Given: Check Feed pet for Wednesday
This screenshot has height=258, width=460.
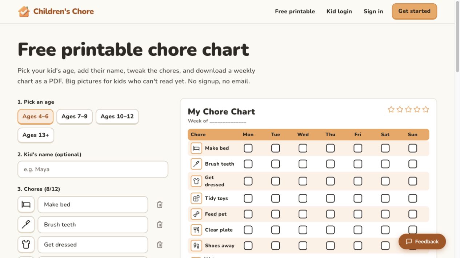Looking at the screenshot, I should tap(303, 214).
